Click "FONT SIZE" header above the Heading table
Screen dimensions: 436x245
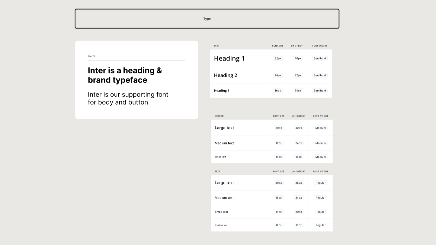pyautogui.click(x=278, y=46)
